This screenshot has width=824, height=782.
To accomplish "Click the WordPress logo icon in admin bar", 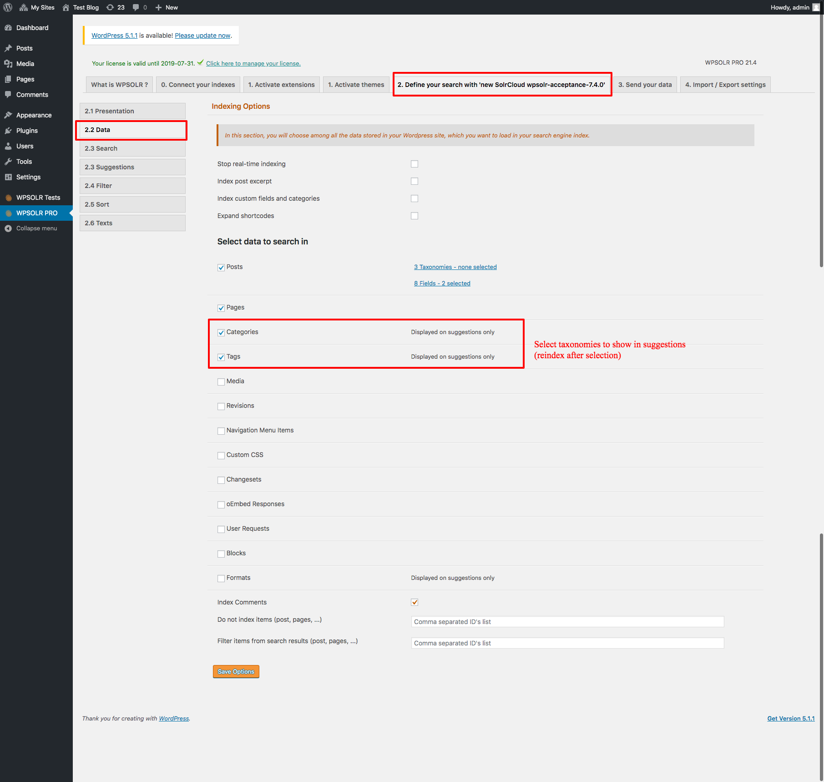I will tap(8, 7).
